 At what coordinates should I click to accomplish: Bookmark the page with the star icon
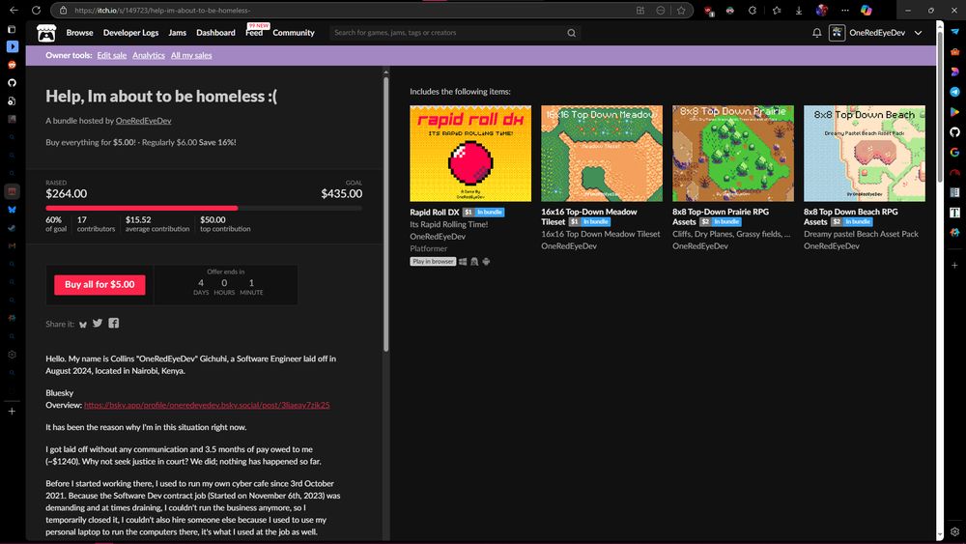point(681,11)
